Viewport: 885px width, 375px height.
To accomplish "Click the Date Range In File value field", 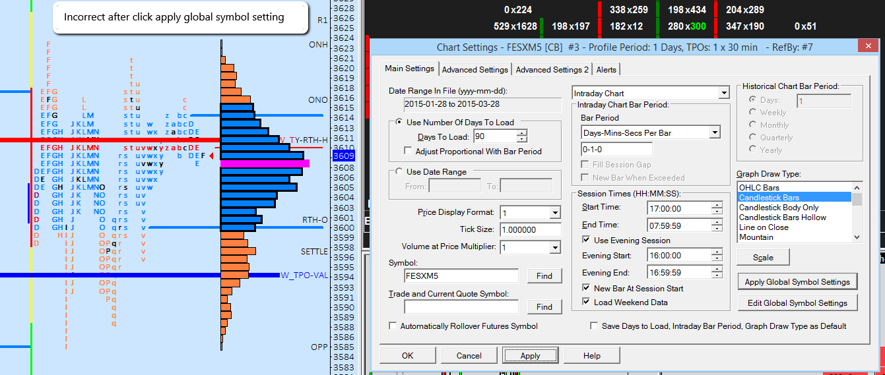I will point(482,105).
